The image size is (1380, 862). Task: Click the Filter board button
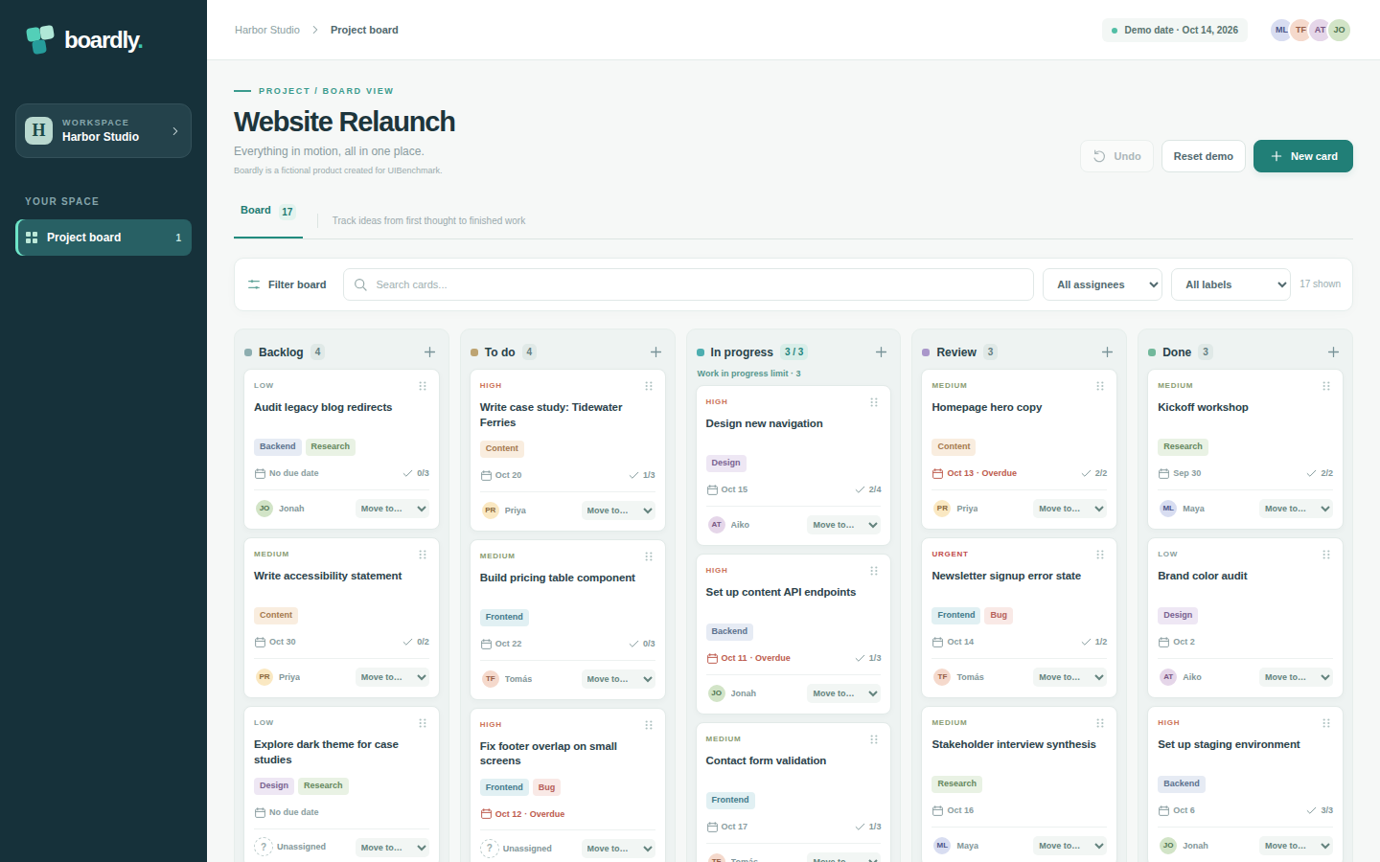tap(287, 284)
